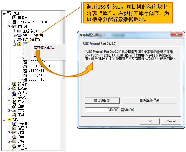The width and height of the screenshot is (186, 152).
Task: Click the locked USS_CTRL block icon
Action: pyautogui.click(x=25, y=66)
